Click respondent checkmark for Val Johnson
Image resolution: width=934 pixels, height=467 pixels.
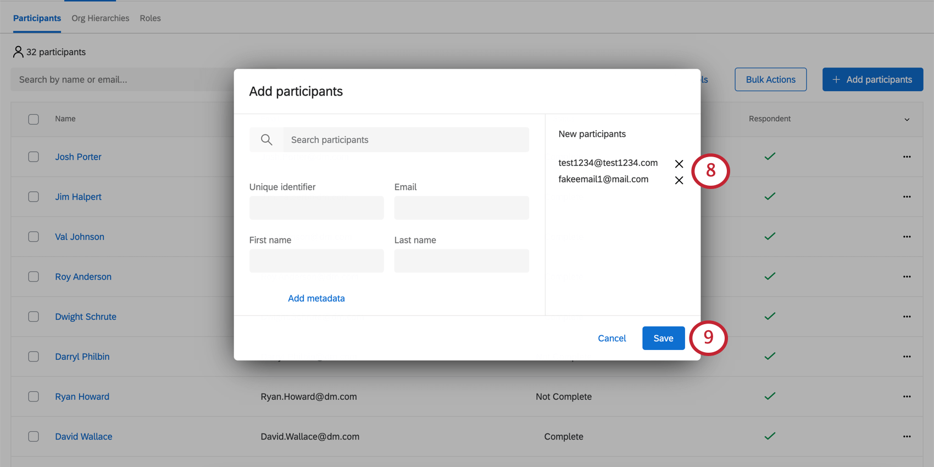point(770,236)
